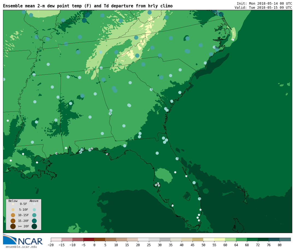Select the Above 5-10F light teal legend circle
The image size is (295, 250).
(x=34, y=210)
